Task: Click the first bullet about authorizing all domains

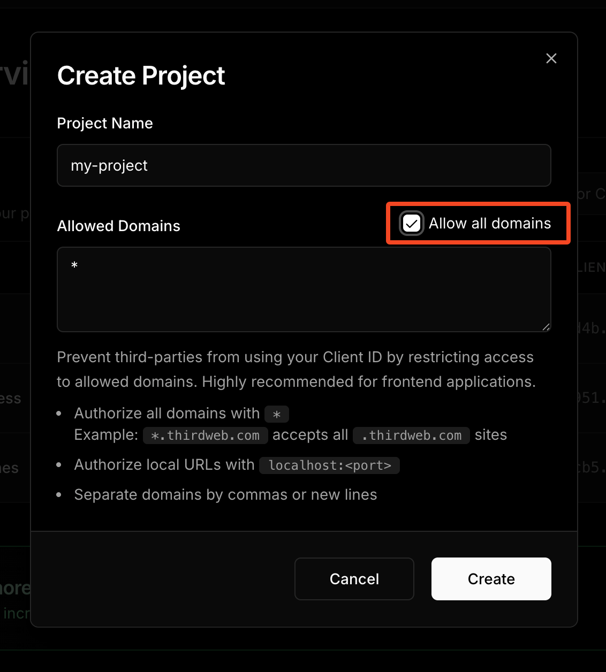Action: (x=167, y=413)
